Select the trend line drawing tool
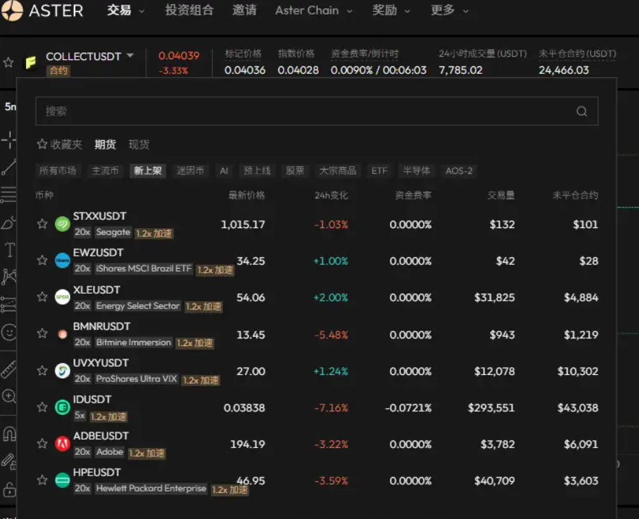Screen dimensions: 639x519 click(x=8, y=167)
